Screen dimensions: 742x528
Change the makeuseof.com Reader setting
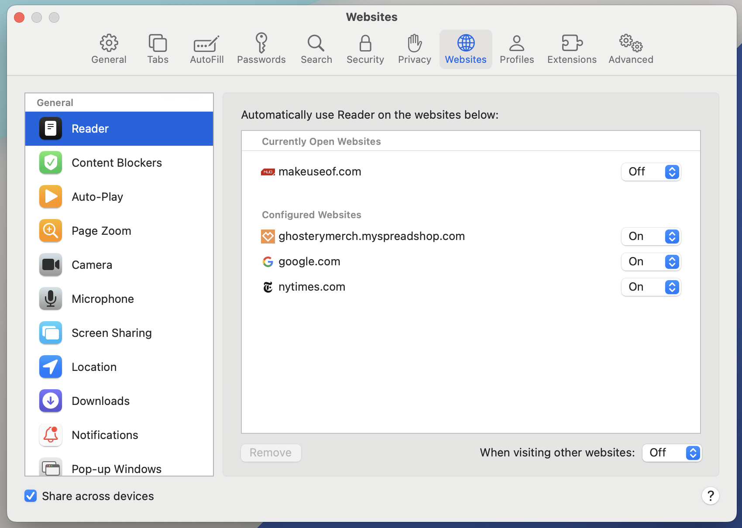[651, 172]
